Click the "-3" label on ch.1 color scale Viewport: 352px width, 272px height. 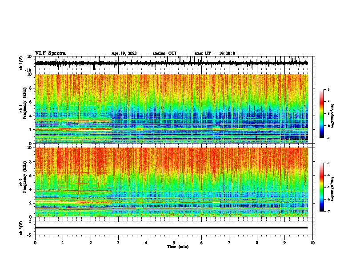coord(328,89)
